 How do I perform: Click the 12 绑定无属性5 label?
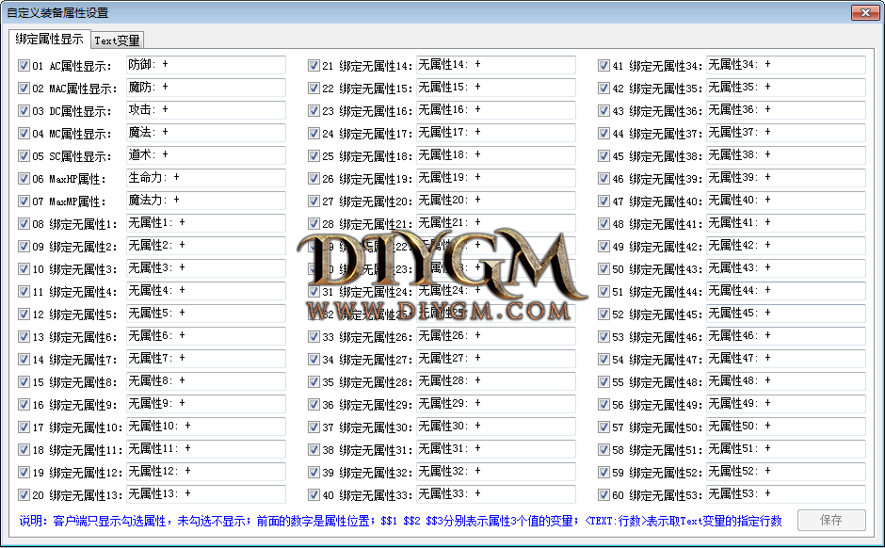(x=74, y=314)
